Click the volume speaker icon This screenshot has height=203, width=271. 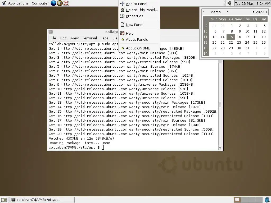point(229,3)
